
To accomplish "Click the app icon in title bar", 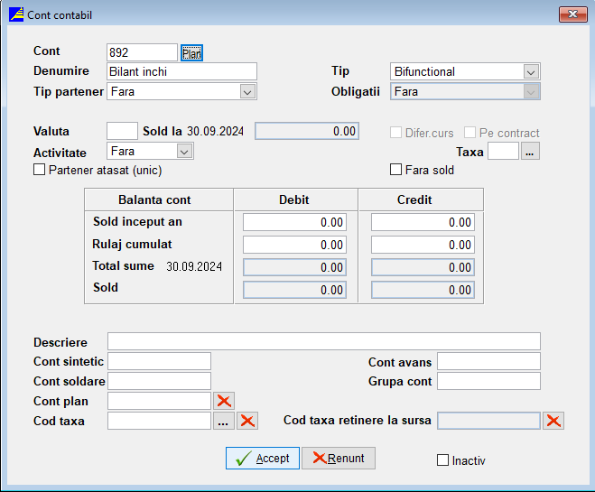I will pyautogui.click(x=16, y=14).
